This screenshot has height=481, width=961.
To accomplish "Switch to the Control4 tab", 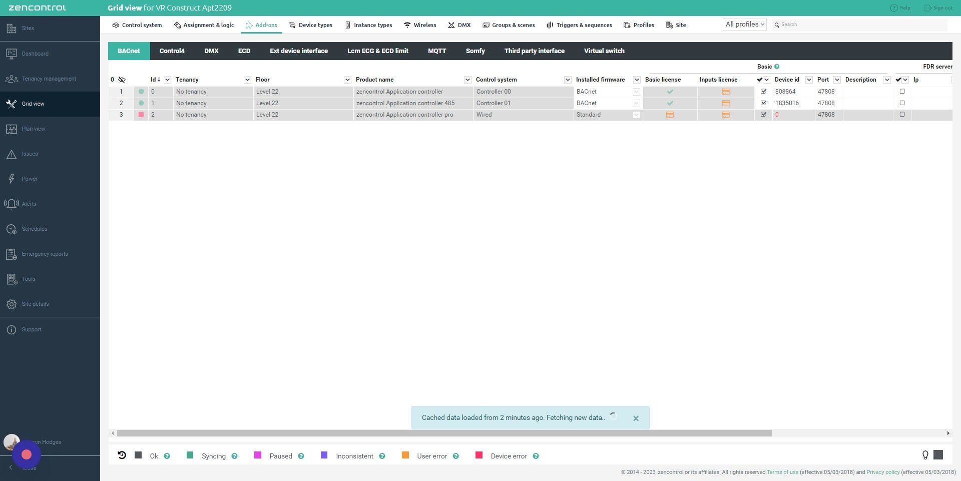I will [x=172, y=51].
